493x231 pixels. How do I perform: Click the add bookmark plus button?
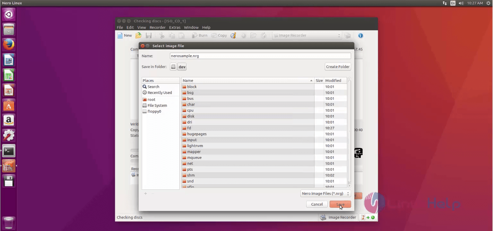point(145,193)
